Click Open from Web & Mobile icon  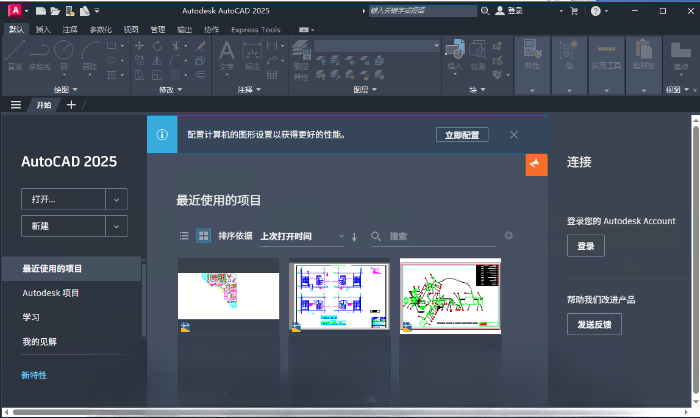pyautogui.click(x=70, y=11)
